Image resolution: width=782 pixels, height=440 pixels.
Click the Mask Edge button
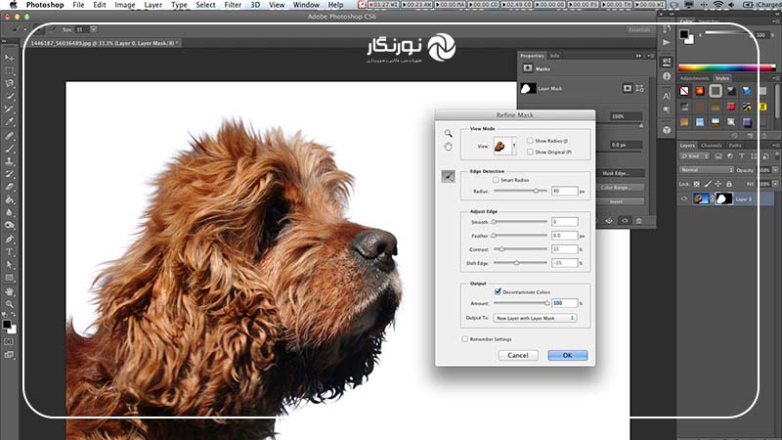coord(621,173)
